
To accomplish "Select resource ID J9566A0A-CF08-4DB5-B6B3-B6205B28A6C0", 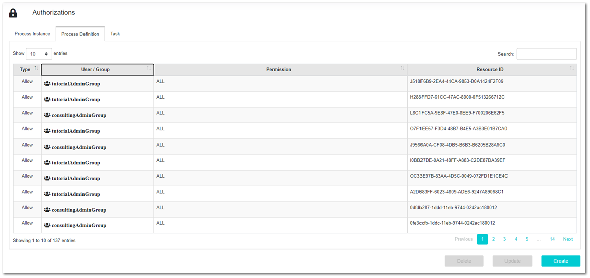I will tap(458, 145).
